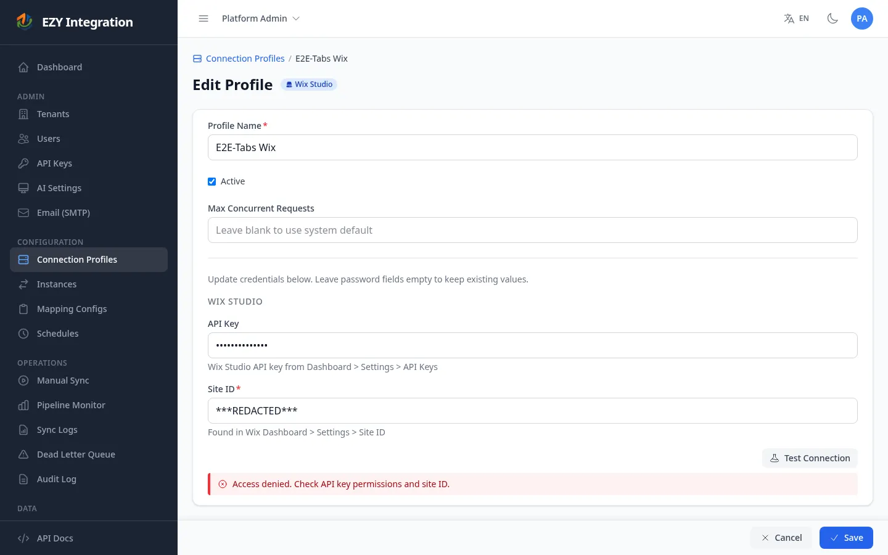Click the Dead Letter Queue warning icon
Image resolution: width=888 pixels, height=555 pixels.
(x=23, y=454)
